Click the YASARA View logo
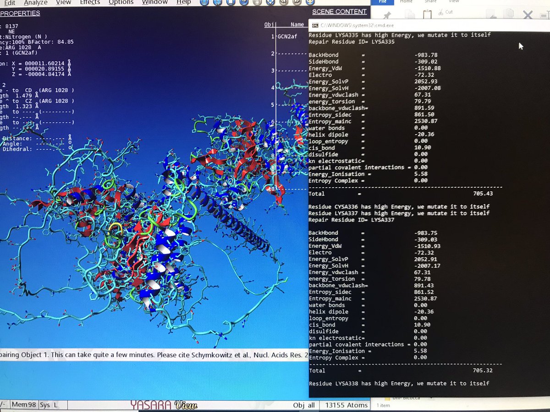550x412 pixels. (x=164, y=405)
